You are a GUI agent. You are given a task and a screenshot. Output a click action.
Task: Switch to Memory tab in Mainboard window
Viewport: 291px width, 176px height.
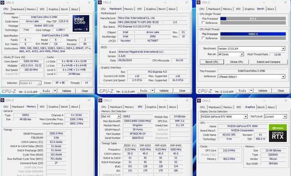[129, 9]
